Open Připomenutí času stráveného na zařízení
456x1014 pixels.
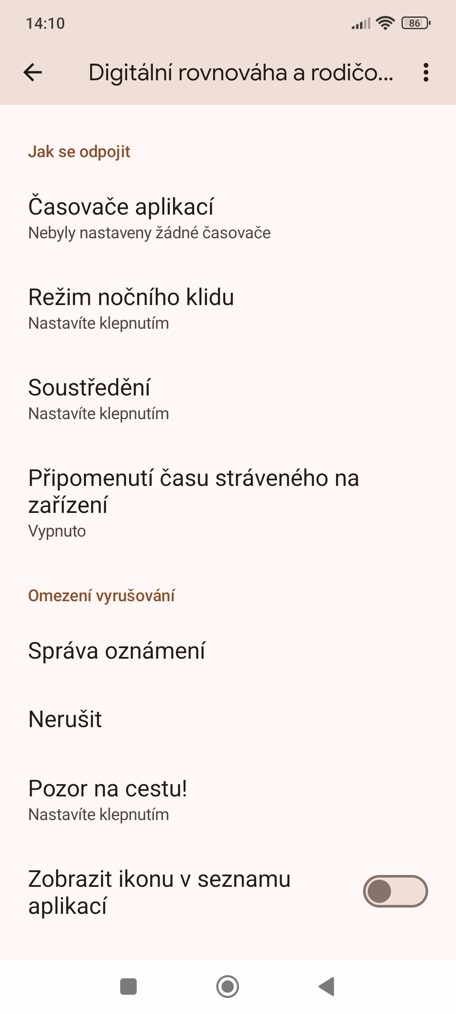tap(228, 504)
